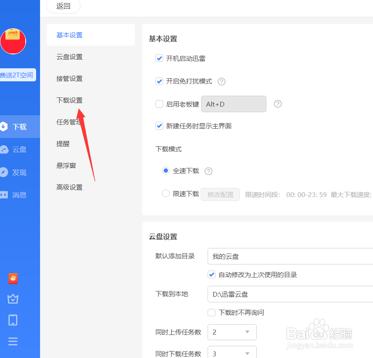Click the 返回 button at the top
The width and height of the screenshot is (373, 358).
coord(63,7)
